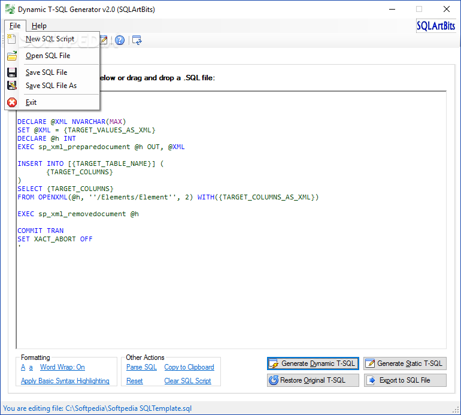Image resolution: width=461 pixels, height=415 pixels.
Task: Click the SQLArtBits logo
Action: 436,26
